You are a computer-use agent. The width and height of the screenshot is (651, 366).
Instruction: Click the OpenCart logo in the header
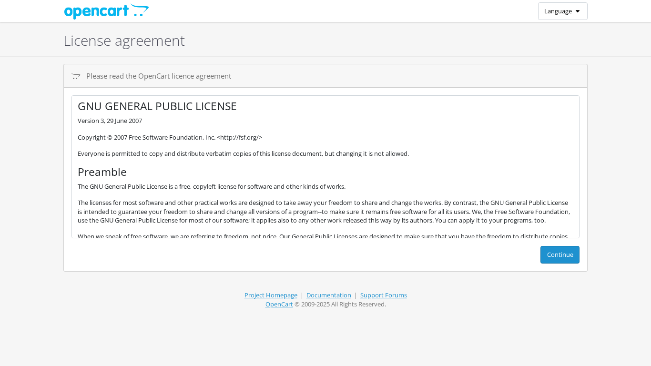click(106, 11)
